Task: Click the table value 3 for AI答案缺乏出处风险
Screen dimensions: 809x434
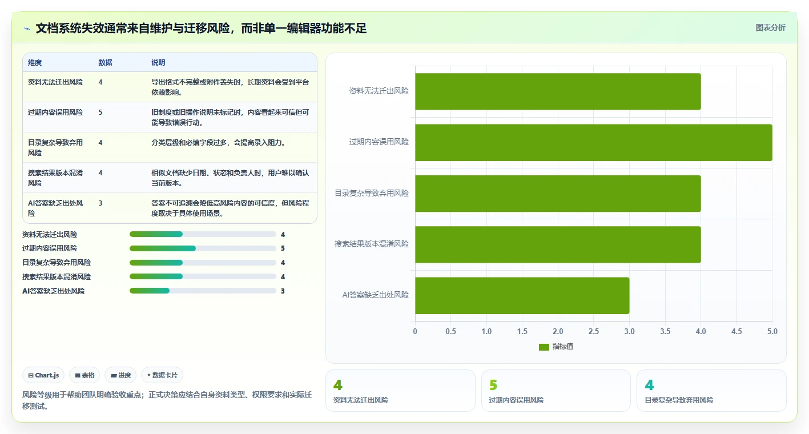Action: click(100, 203)
